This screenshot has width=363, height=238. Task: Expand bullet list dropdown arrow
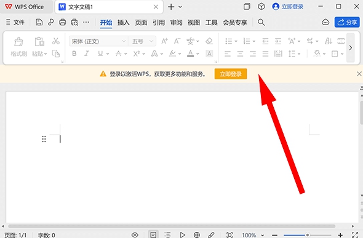[236, 41]
